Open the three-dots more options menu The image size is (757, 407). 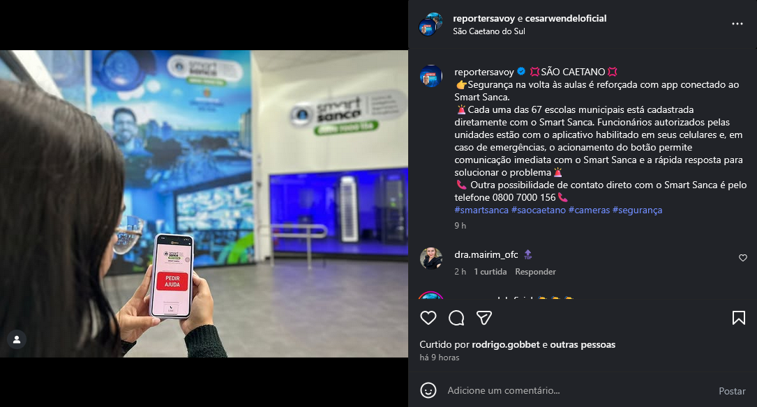(x=737, y=24)
